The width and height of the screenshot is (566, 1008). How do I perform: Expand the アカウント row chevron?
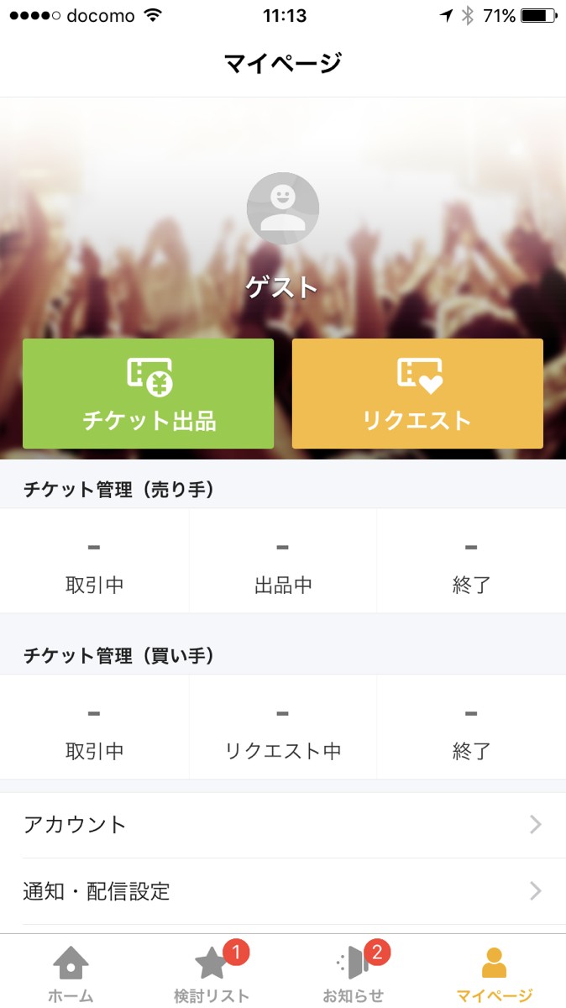click(536, 825)
